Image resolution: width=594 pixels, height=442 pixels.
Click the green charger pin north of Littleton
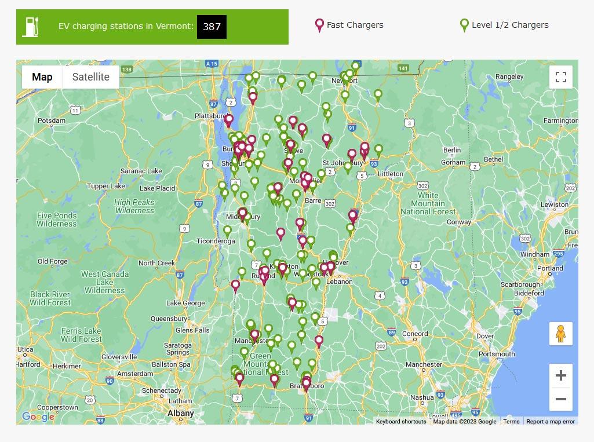(378, 149)
